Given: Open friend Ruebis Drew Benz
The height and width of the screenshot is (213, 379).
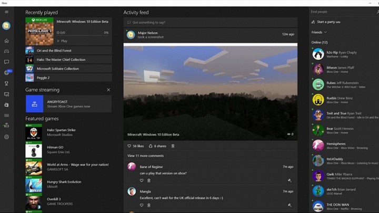Looking at the screenshot, I should pyautogui.click(x=344, y=100).
